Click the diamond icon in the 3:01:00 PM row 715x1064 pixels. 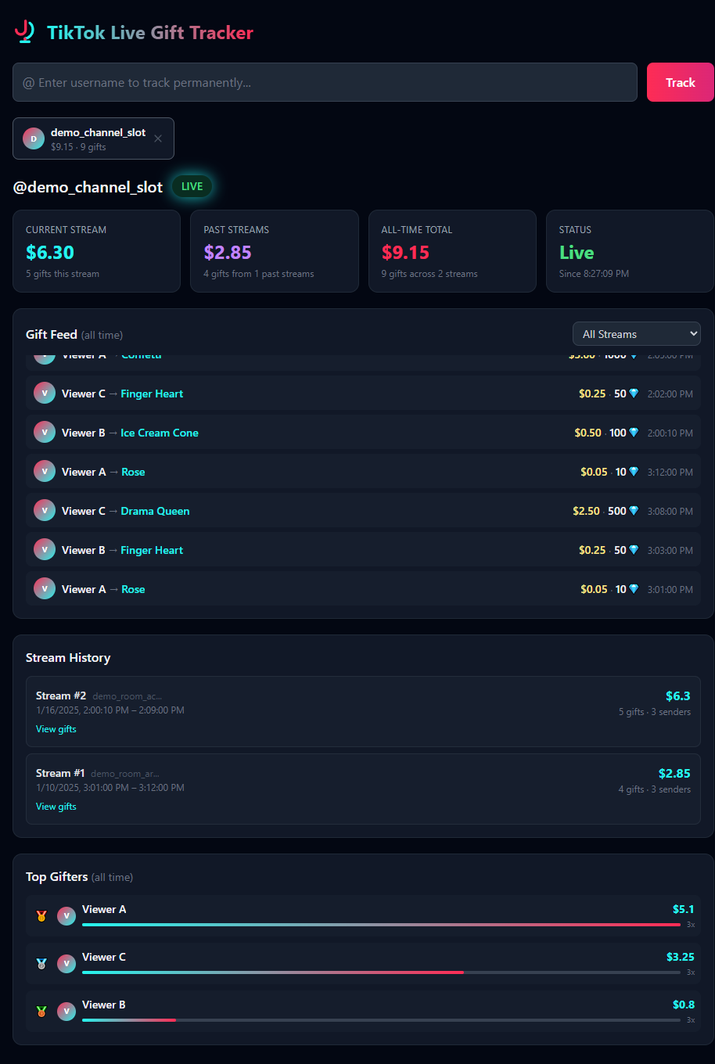[x=634, y=589]
